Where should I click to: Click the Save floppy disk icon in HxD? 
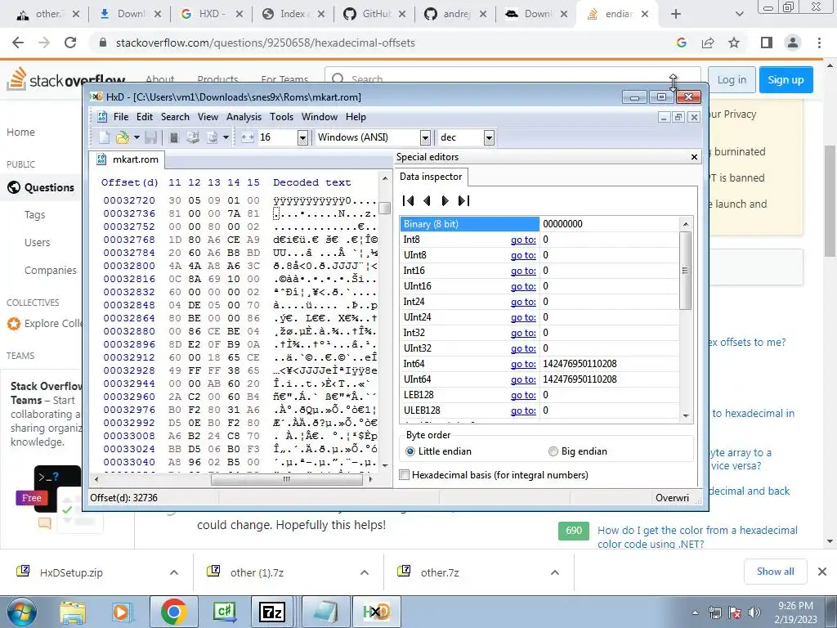click(x=151, y=137)
